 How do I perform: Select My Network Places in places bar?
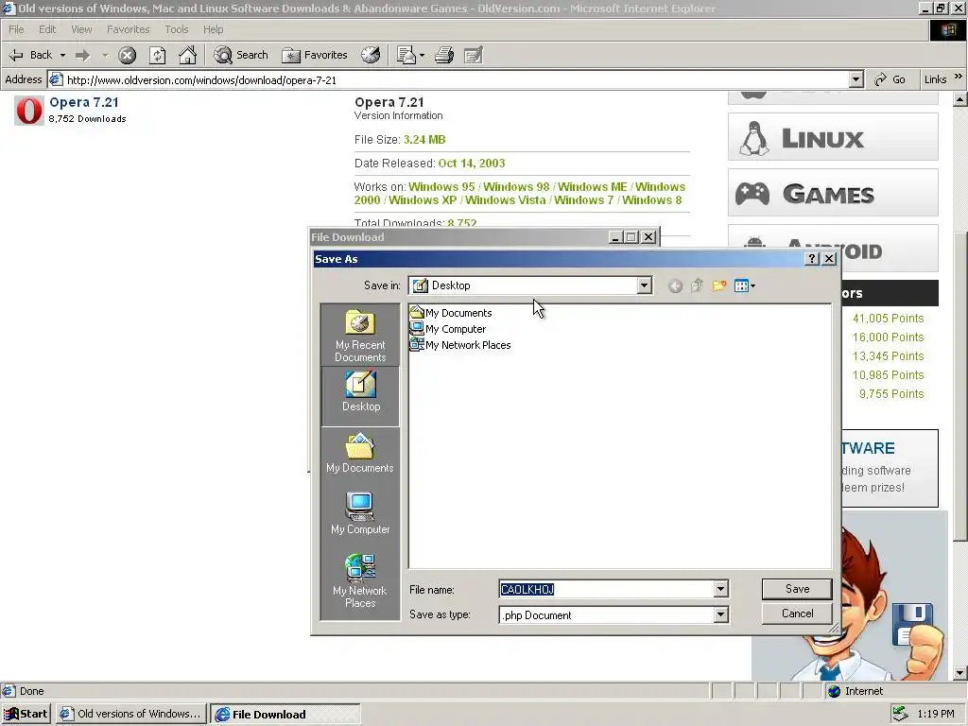[360, 580]
